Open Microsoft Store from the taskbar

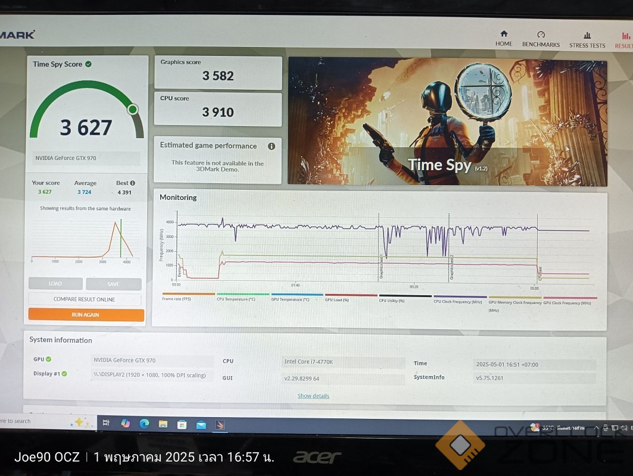182,424
